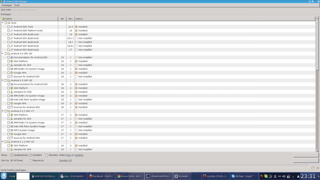Click the status icon for API 18 Google APIs

[x=76, y=104]
